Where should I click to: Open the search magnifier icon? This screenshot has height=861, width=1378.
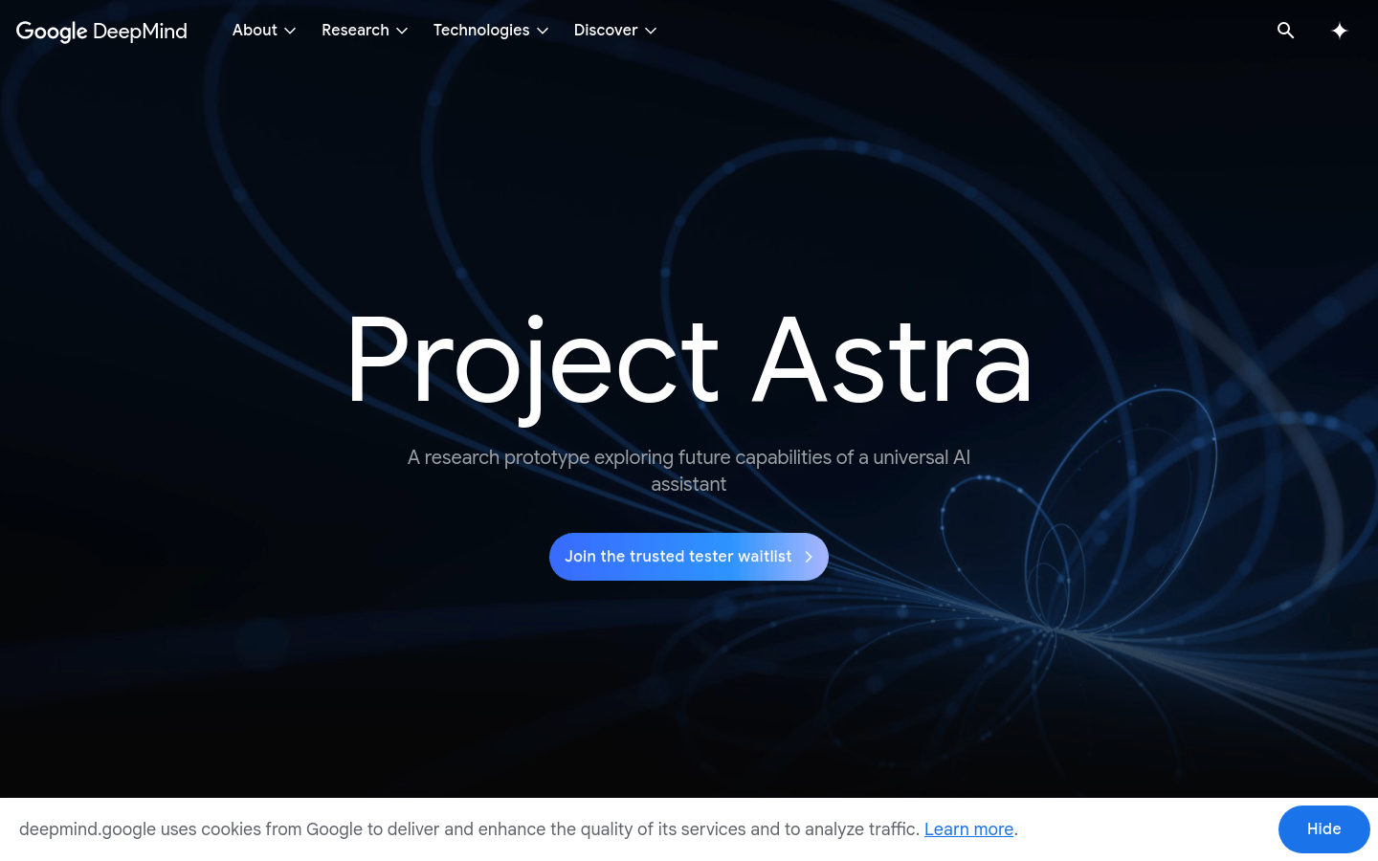(x=1285, y=31)
